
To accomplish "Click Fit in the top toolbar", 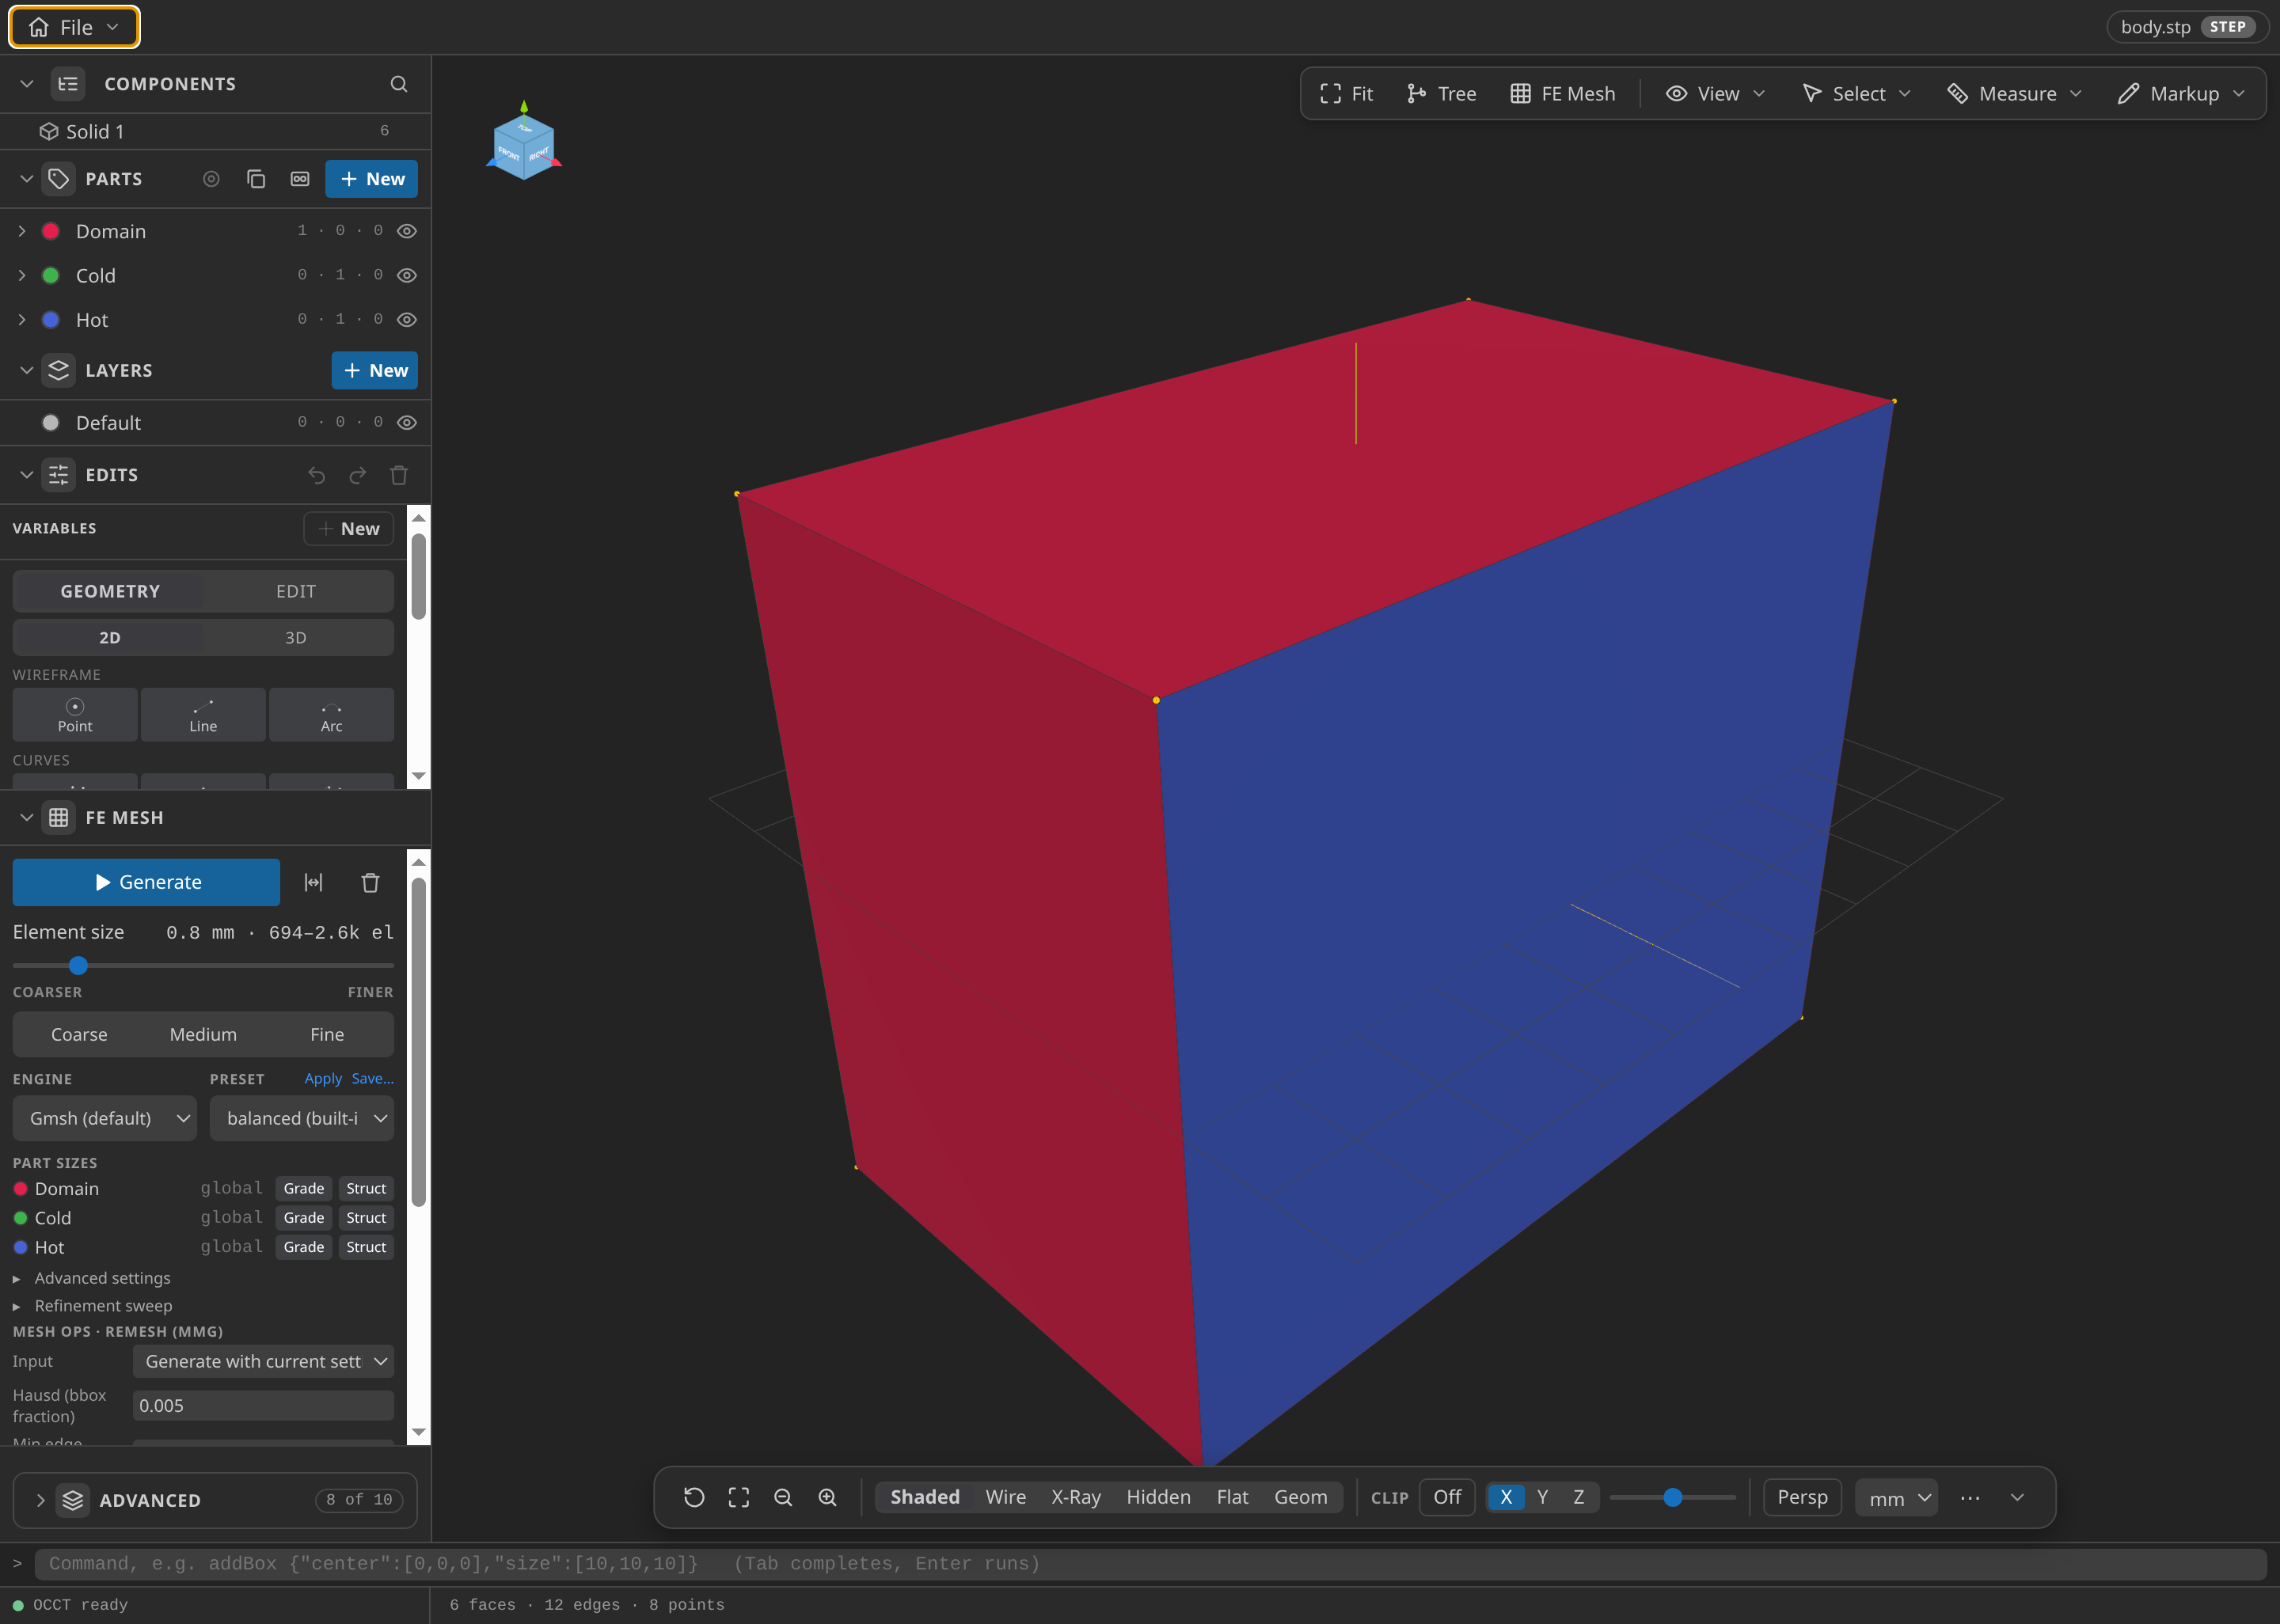I will (x=1346, y=94).
